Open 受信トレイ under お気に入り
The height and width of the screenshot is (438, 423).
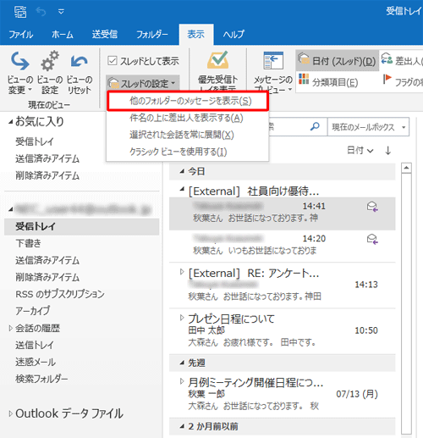[x=34, y=141]
